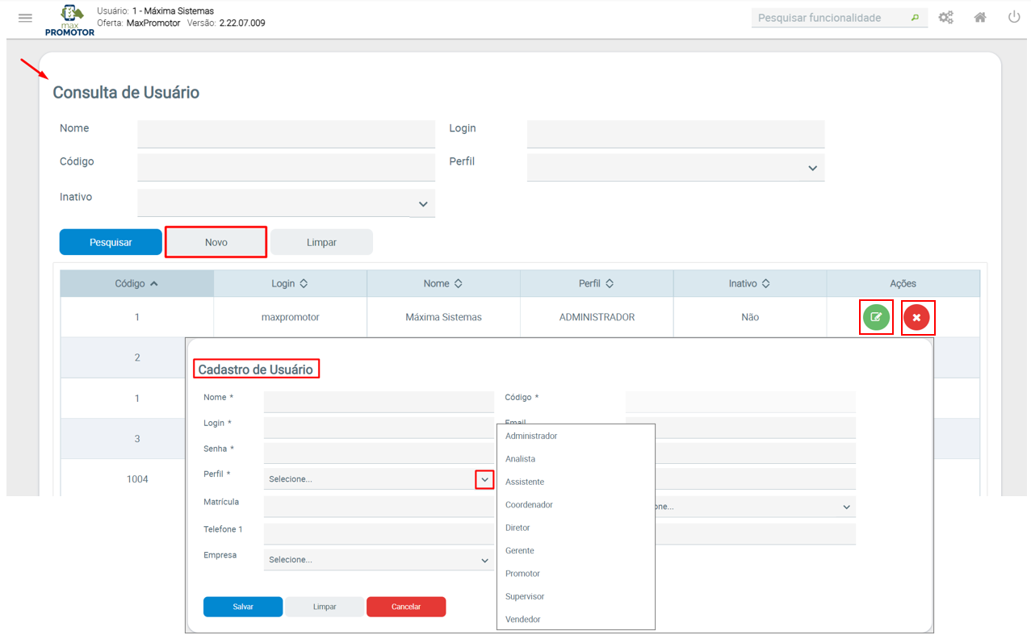Sort the table by Login column
This screenshot has width=1031, height=639.
290,284
